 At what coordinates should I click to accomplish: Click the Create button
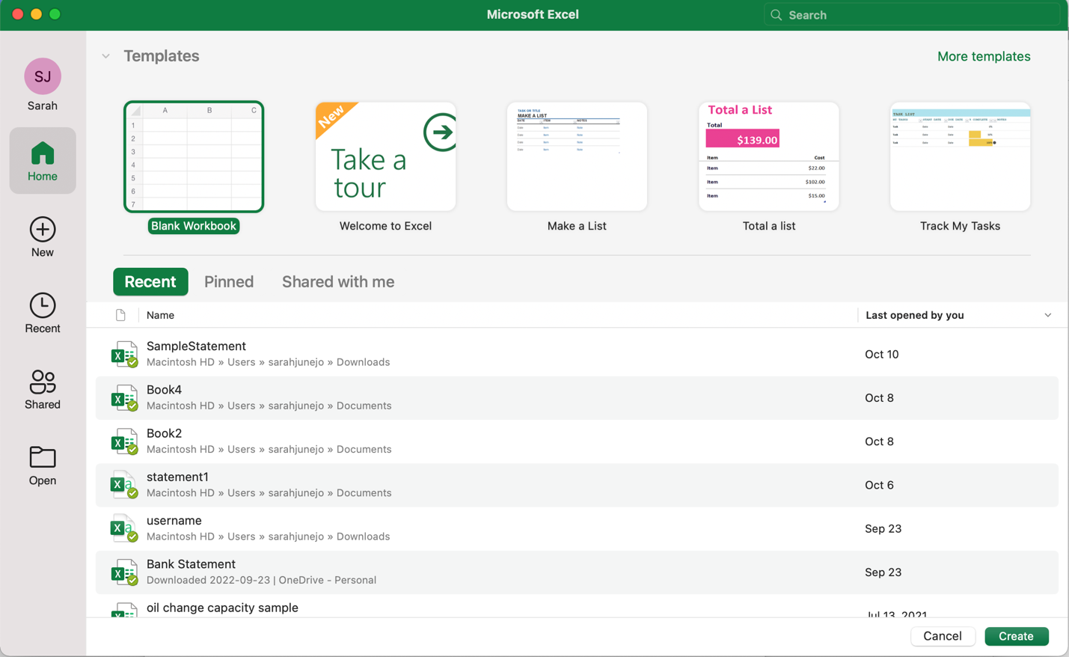(1016, 636)
